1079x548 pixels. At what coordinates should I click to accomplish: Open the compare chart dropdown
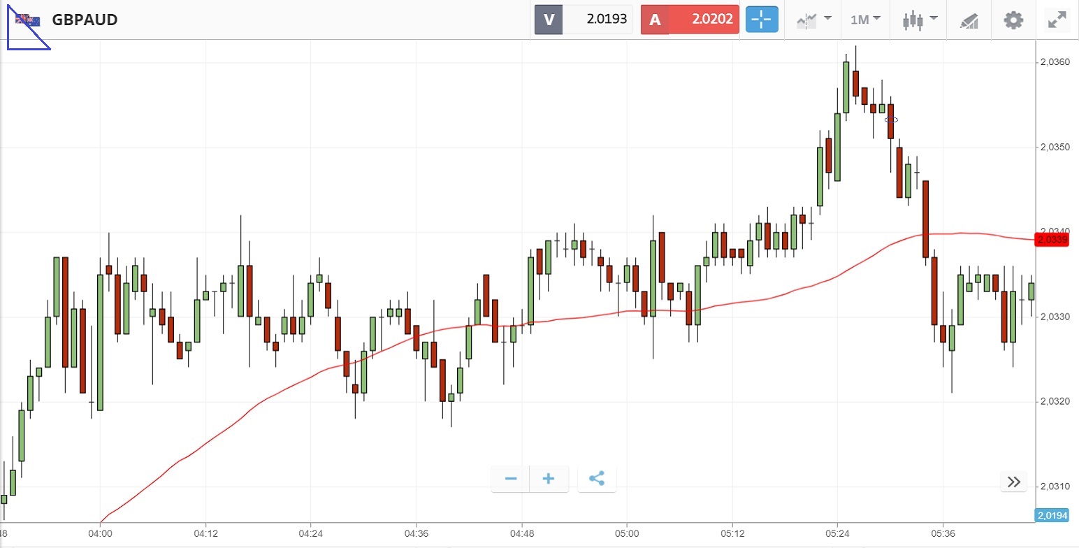(813, 20)
